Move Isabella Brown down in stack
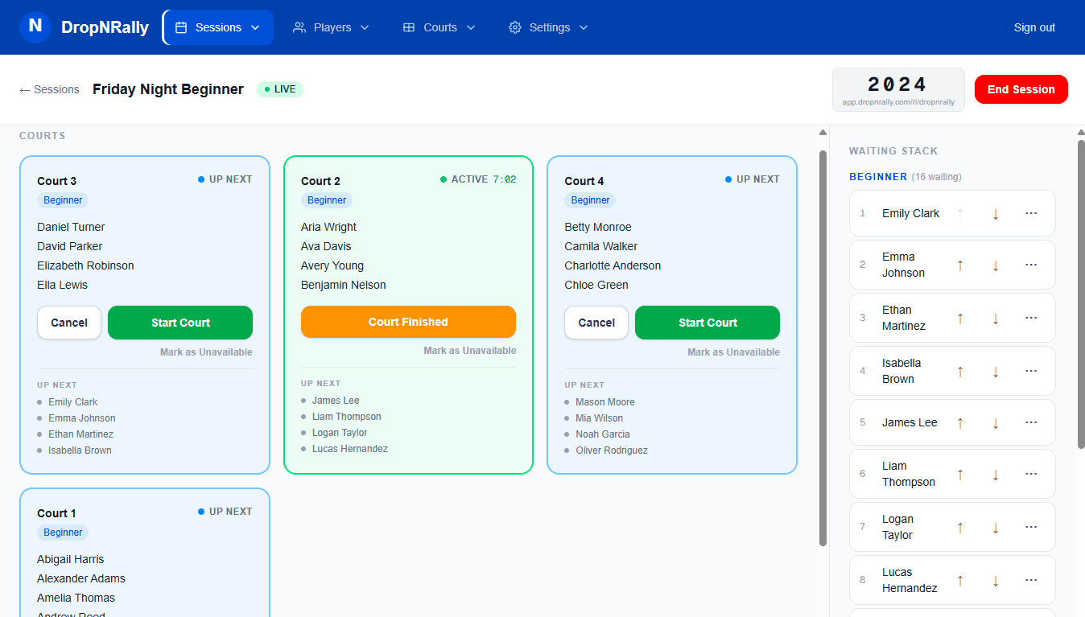Screen dimensions: 1085x617 click(996, 372)
